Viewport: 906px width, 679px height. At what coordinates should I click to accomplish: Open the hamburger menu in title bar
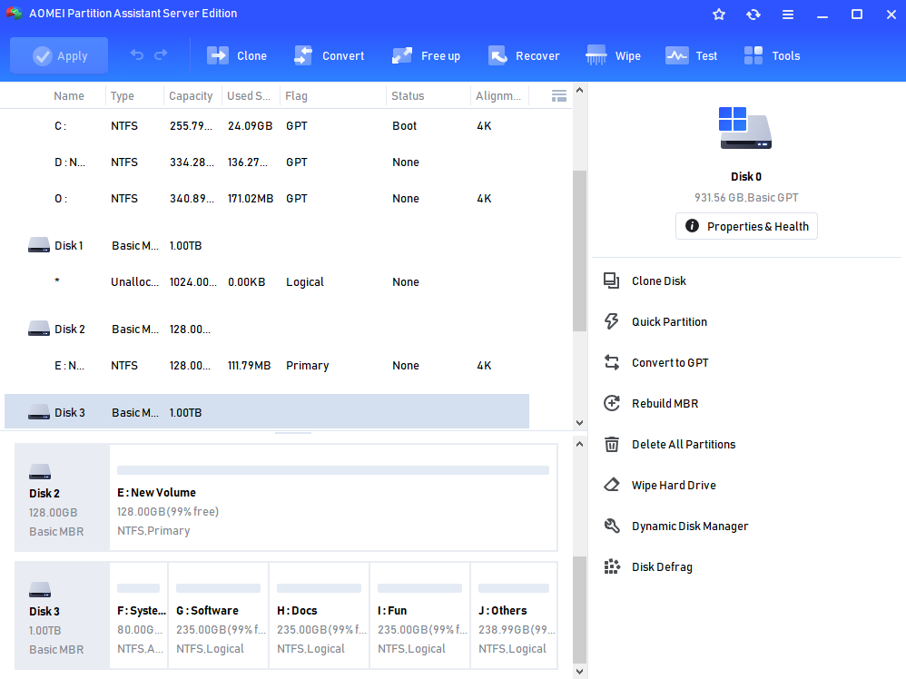click(x=788, y=15)
